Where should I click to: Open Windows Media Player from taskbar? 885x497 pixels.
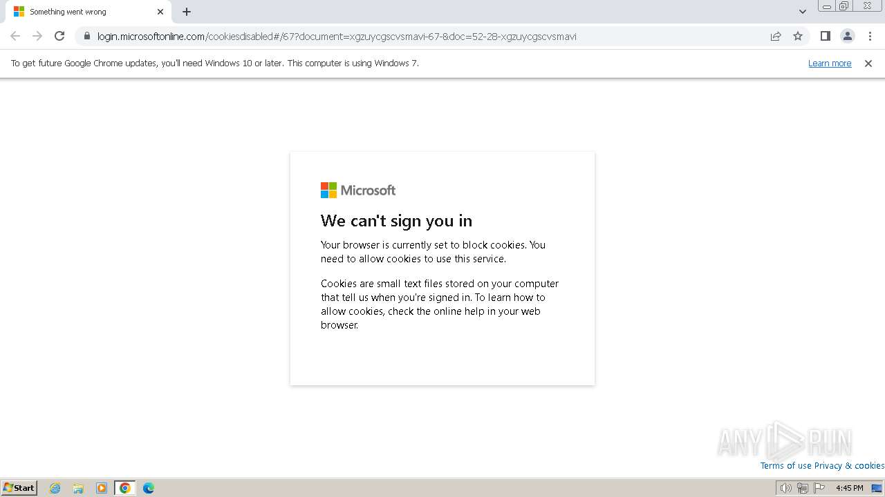[x=102, y=488]
